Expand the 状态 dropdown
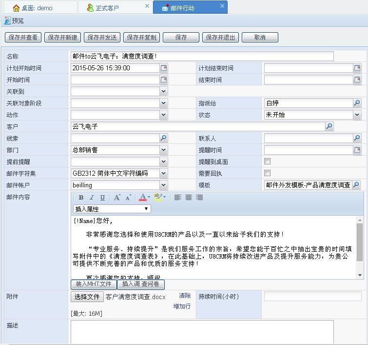Image resolution: width=368 pixels, height=345 pixels. [x=357, y=115]
